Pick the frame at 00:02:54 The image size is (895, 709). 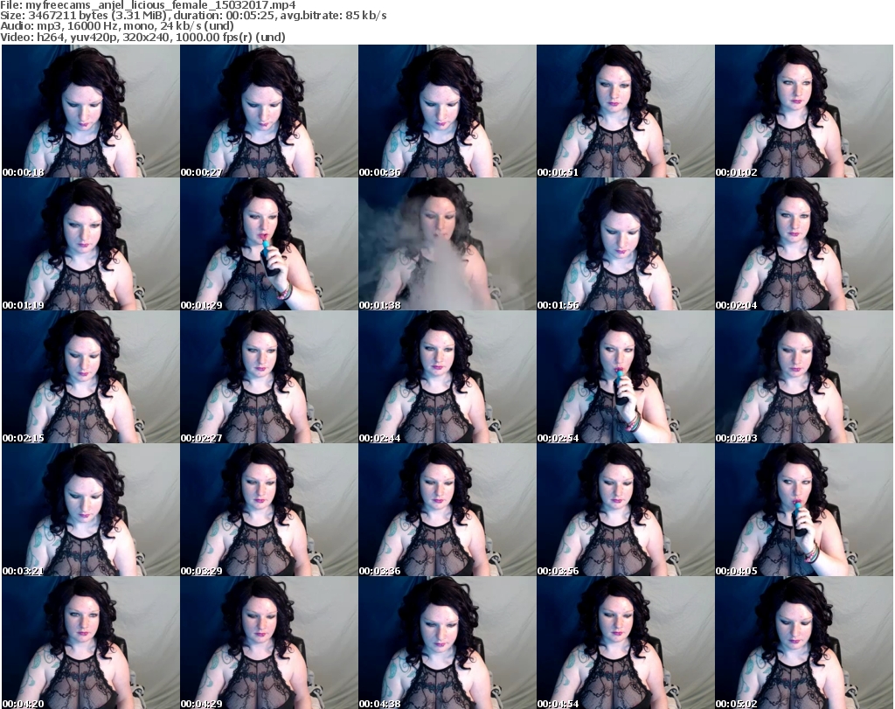625,377
